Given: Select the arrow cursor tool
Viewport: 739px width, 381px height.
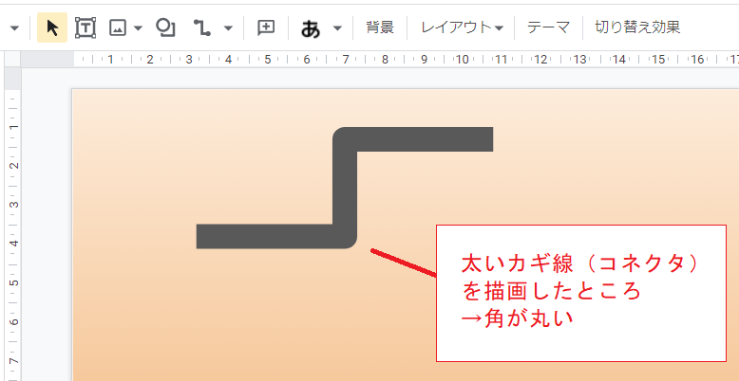Looking at the screenshot, I should [x=52, y=27].
